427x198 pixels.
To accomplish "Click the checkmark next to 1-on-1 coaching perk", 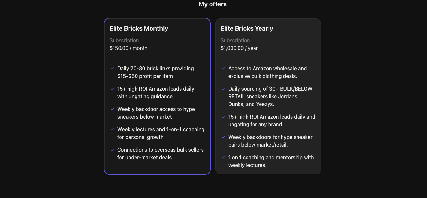I will click(x=113, y=129).
